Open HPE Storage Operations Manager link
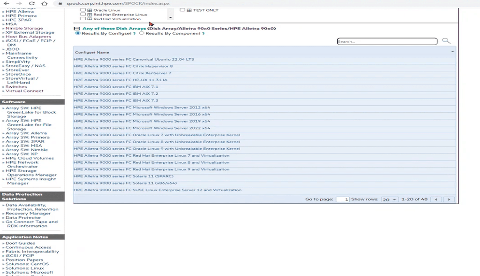This screenshot has width=480, height=276. (x=31, y=173)
